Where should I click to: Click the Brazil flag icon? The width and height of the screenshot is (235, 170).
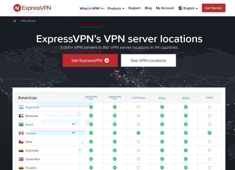tap(21, 124)
